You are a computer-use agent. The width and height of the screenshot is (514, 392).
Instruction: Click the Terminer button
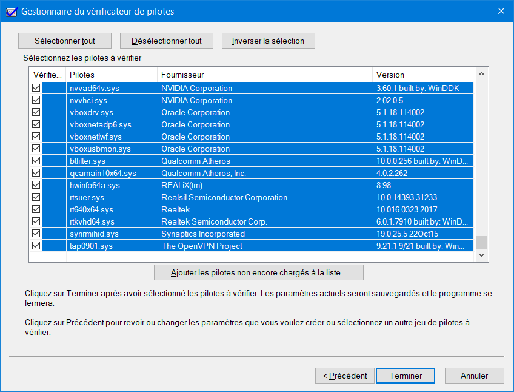coord(406,376)
